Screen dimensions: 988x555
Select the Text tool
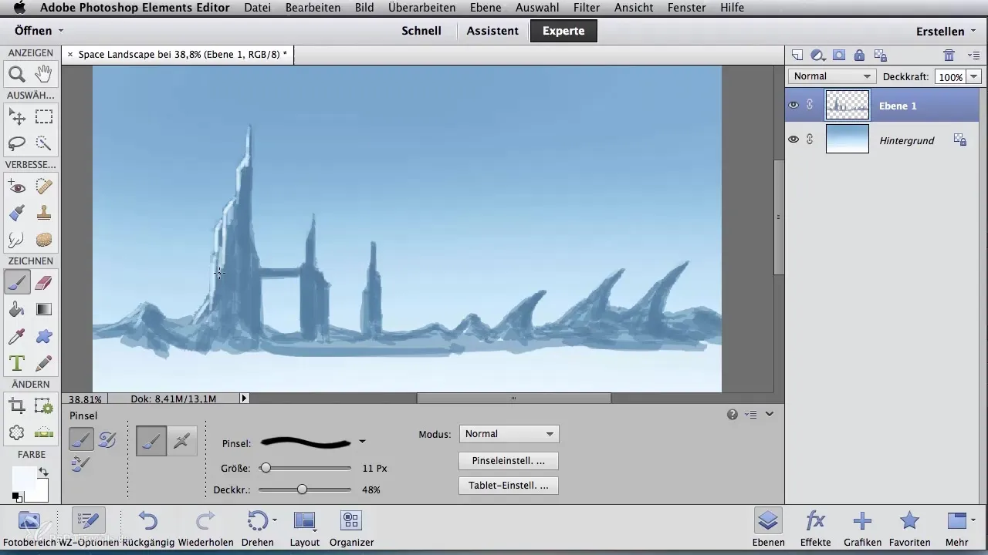(x=17, y=362)
